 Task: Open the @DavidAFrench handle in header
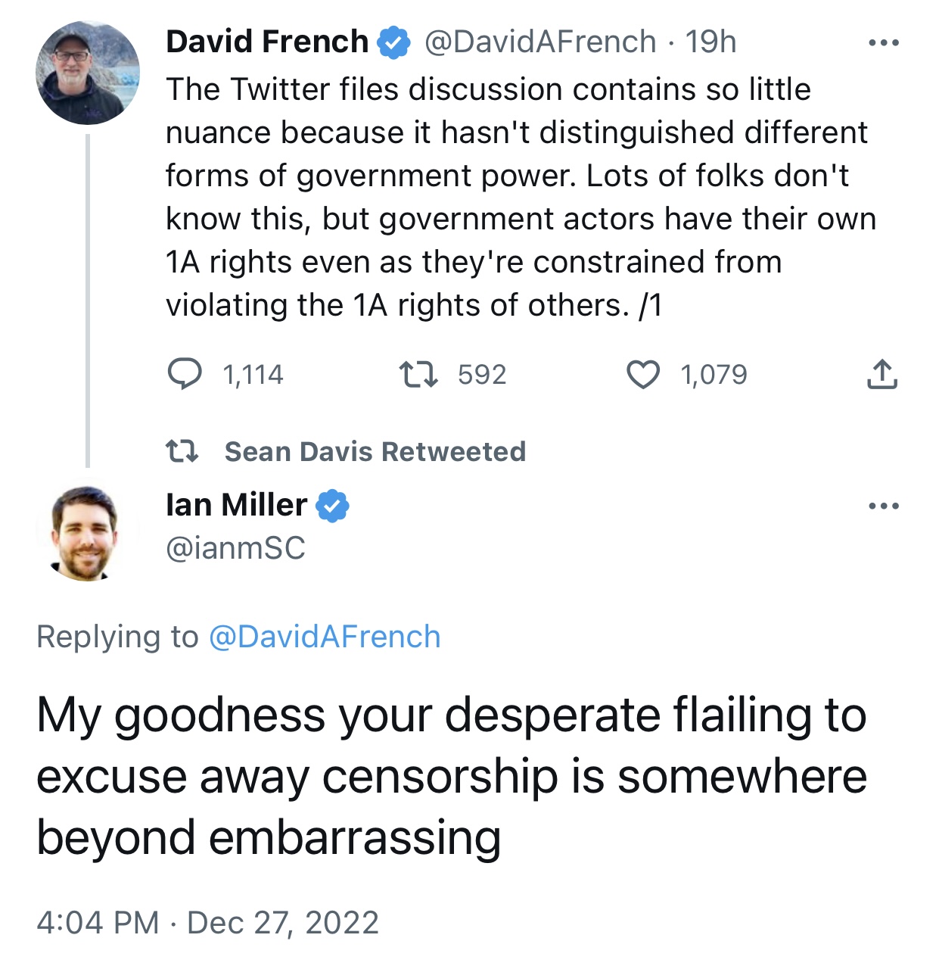[539, 42]
